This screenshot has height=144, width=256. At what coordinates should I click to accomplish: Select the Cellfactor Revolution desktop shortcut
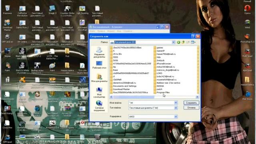(x=22, y=11)
